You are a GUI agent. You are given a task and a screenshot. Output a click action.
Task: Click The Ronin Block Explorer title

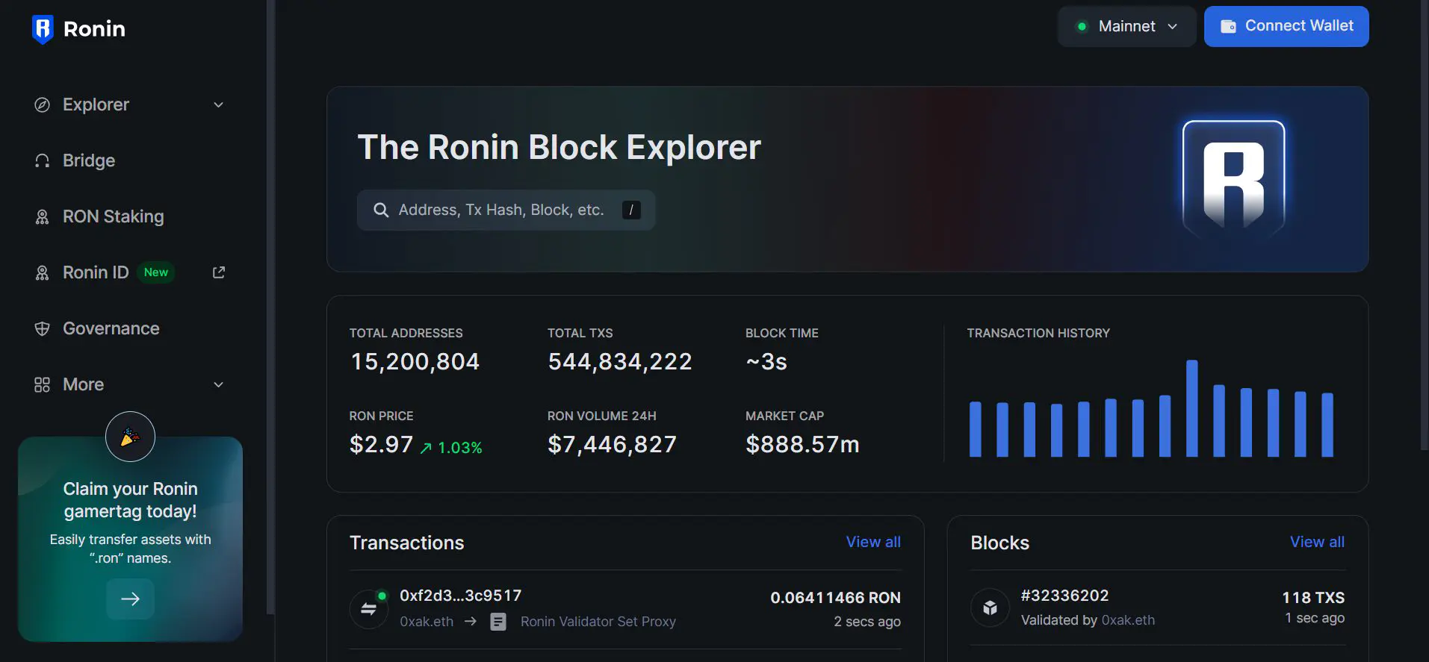[559, 147]
